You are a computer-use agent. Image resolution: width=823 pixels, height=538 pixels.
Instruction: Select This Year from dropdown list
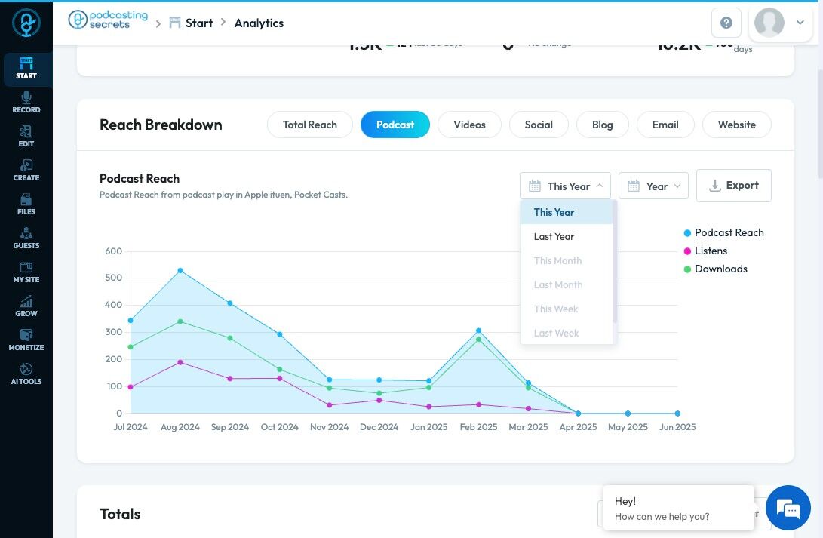[x=567, y=212]
